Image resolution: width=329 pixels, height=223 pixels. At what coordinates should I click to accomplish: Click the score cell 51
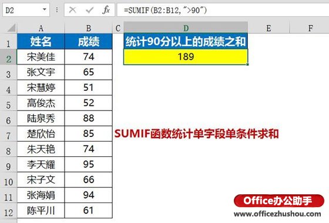pos(89,88)
